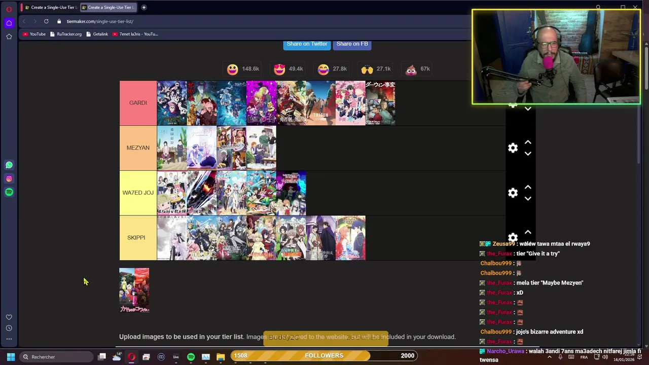Open Opera sidebar home icon

click(9, 23)
